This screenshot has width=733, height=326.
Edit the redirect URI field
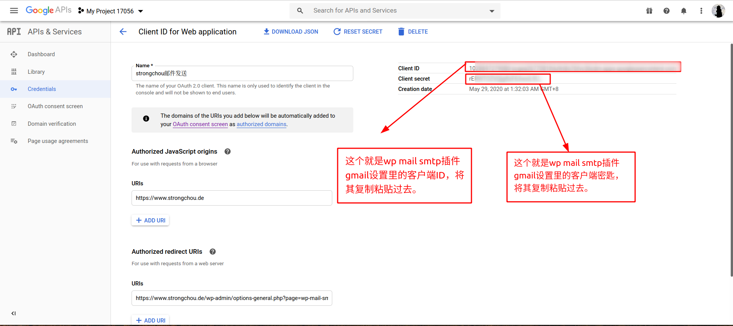[x=232, y=298]
